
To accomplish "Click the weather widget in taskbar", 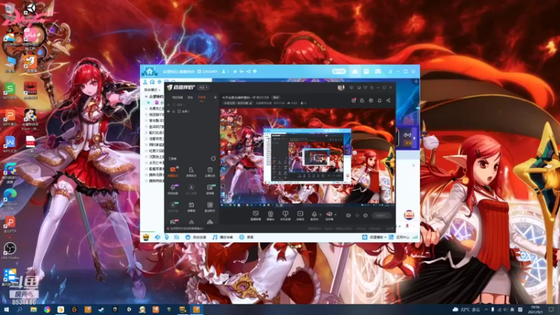I will point(466,309).
